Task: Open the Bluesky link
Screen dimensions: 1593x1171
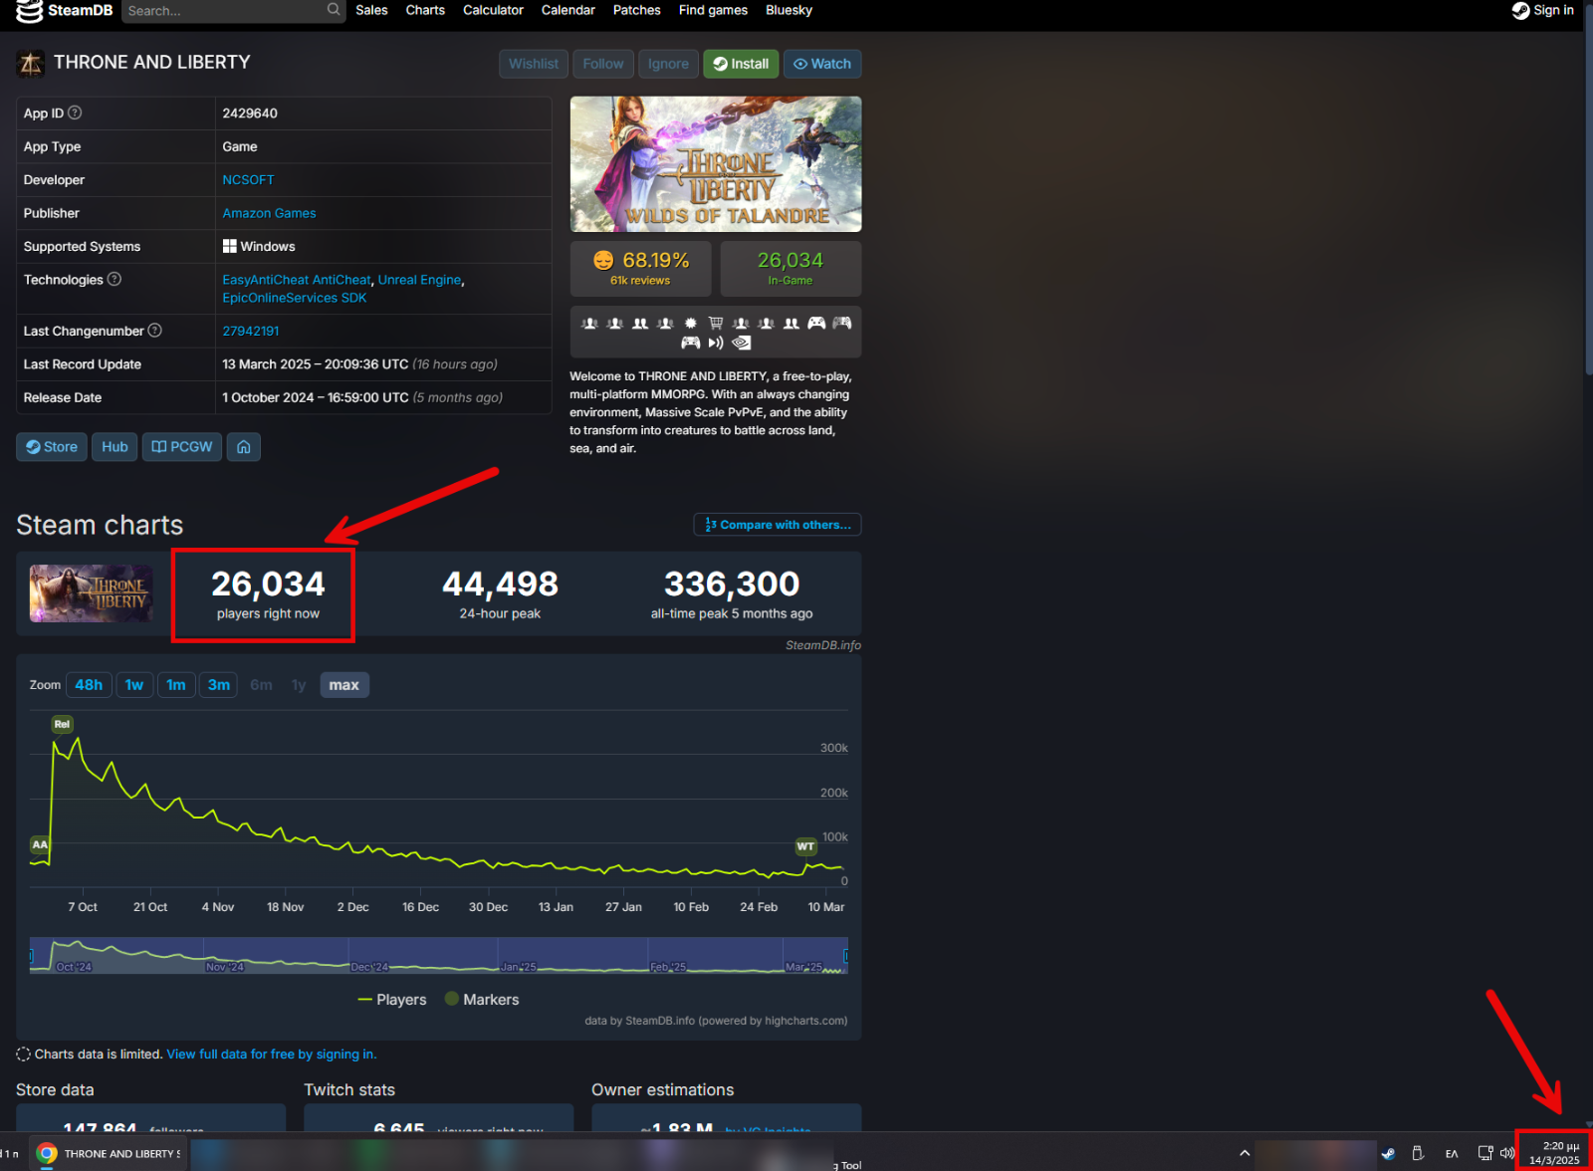Action: click(x=789, y=10)
